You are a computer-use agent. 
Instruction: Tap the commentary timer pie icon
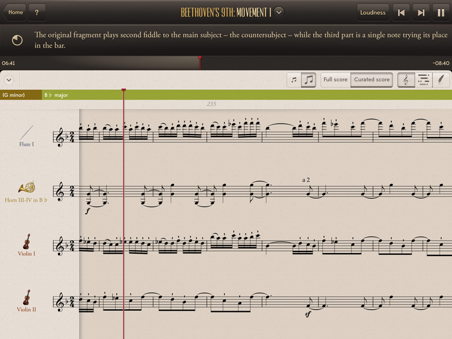click(x=17, y=40)
